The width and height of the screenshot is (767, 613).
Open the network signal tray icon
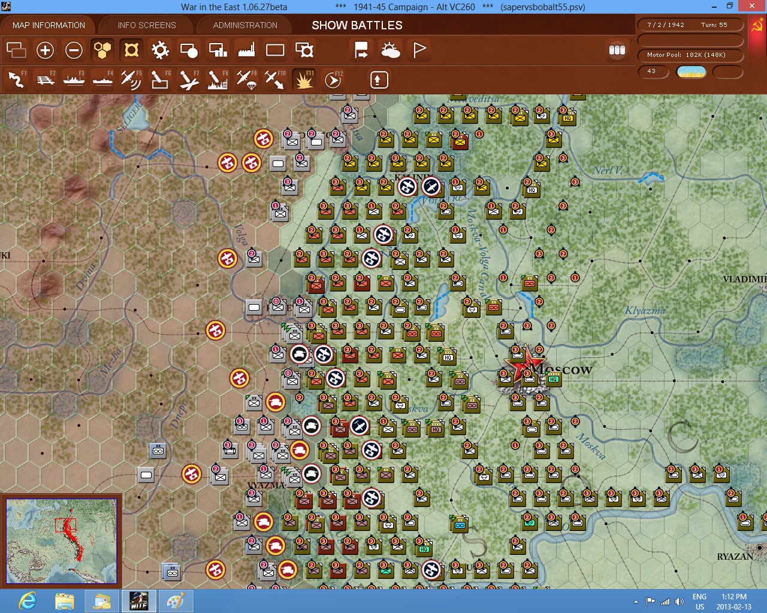[x=665, y=602]
